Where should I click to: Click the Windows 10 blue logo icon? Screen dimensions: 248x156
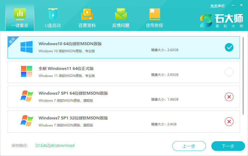point(27,47)
